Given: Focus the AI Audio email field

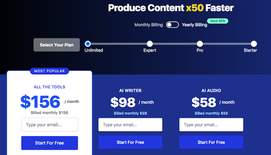Looking at the screenshot, I should point(211,125).
